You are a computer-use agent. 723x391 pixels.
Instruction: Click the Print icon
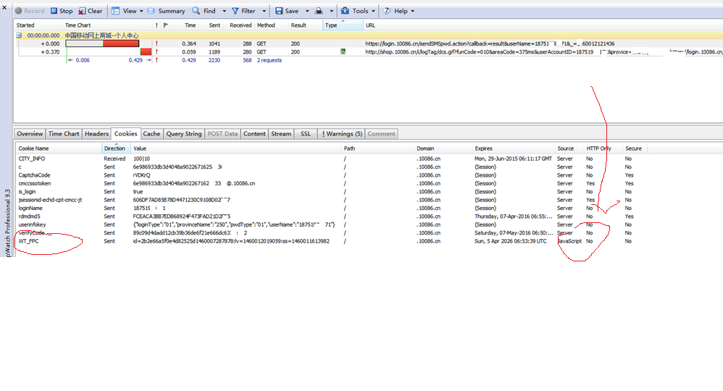(319, 11)
